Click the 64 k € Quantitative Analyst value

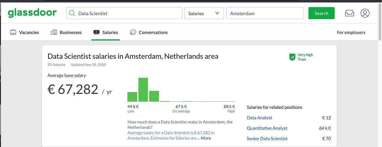point(325,128)
